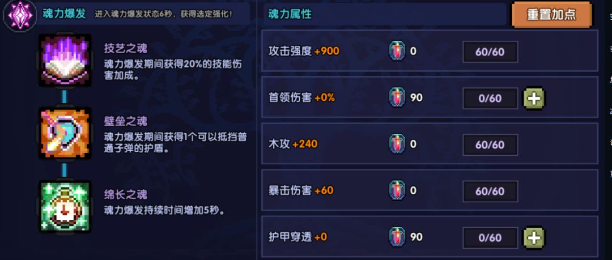The width and height of the screenshot is (612, 260).
Task: Click the 0/60 counter for 首领伤害
Action: 490,98
